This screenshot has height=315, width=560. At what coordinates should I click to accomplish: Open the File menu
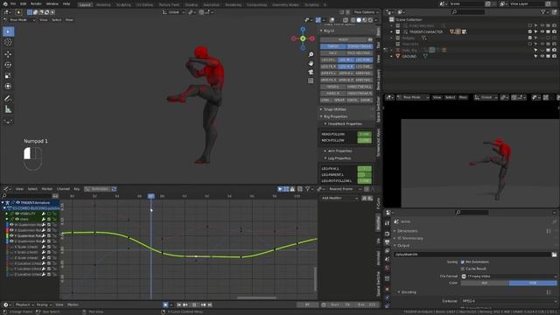(13, 3)
